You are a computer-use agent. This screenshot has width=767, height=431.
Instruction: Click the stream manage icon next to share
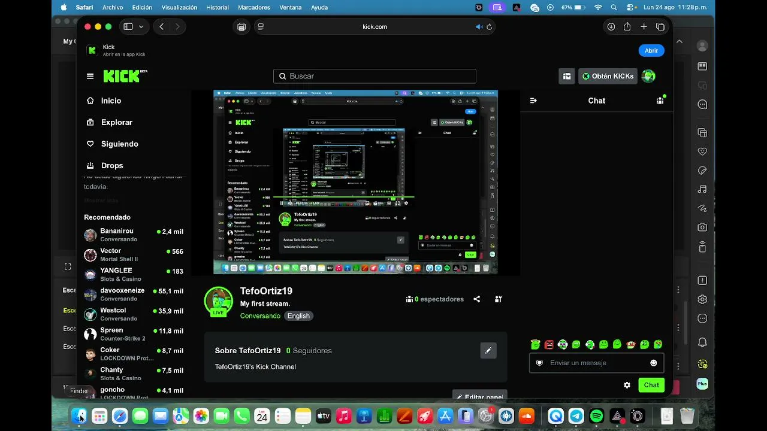498,299
